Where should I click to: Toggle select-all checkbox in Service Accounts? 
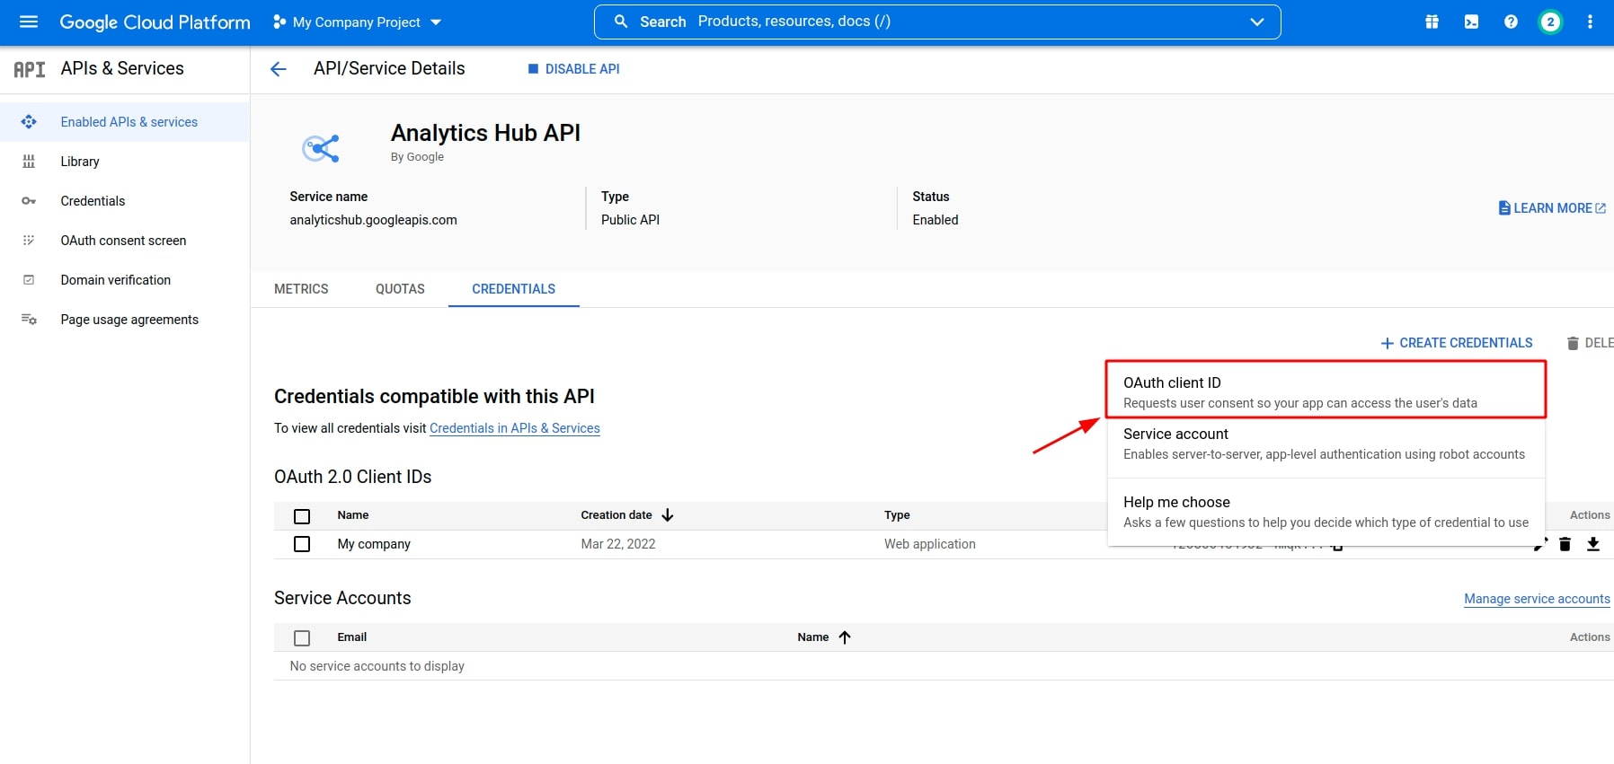point(302,638)
